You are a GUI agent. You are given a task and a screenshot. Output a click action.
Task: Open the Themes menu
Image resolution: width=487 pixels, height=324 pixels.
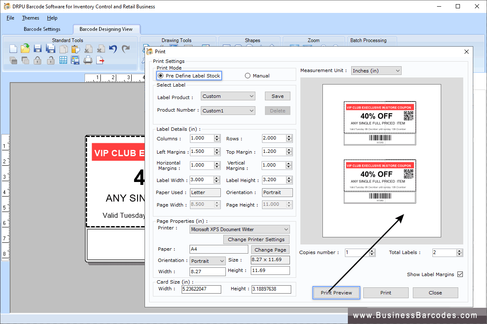click(30, 18)
